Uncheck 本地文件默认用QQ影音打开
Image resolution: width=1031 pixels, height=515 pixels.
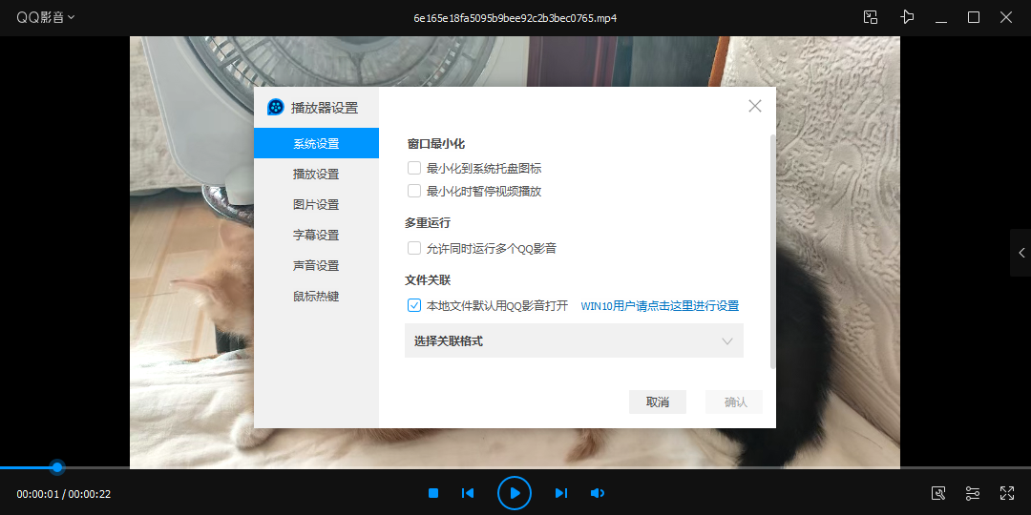point(414,305)
